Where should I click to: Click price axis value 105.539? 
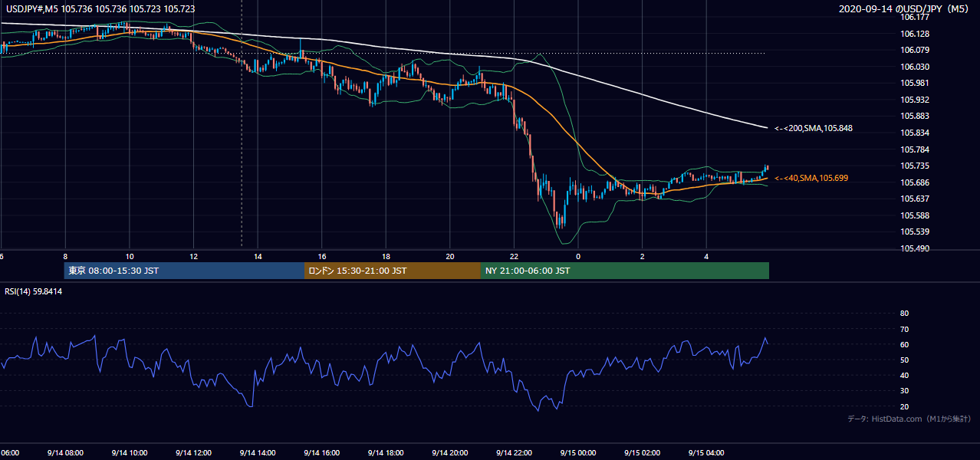coord(914,232)
